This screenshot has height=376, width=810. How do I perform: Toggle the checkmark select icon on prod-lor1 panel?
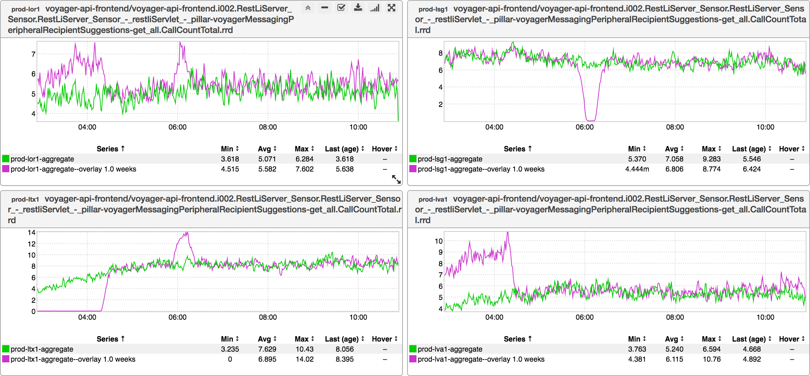point(341,8)
